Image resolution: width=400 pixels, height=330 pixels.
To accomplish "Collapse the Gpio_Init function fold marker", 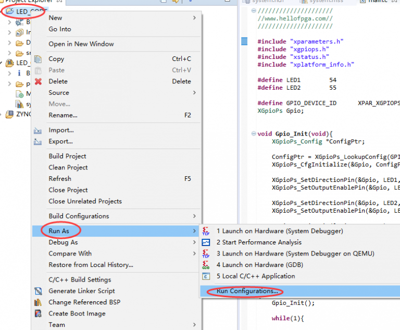I will pos(253,133).
